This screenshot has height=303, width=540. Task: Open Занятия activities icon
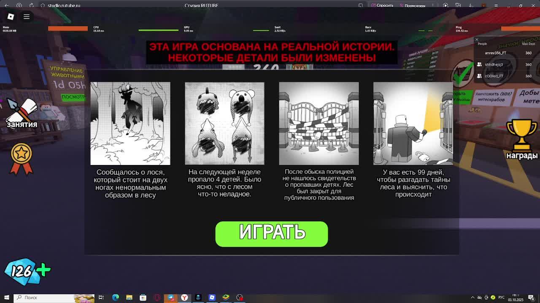click(x=22, y=113)
